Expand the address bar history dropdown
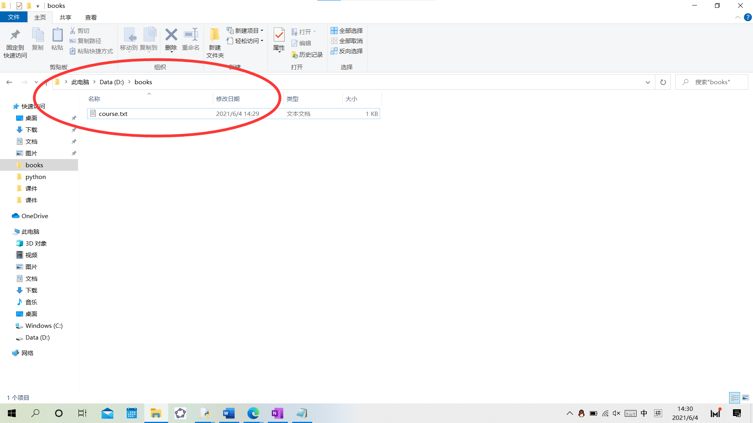The image size is (753, 423). [x=648, y=82]
